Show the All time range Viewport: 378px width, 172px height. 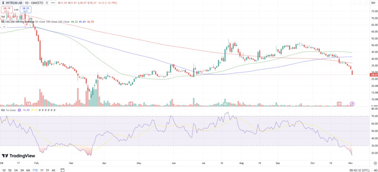tap(53, 170)
